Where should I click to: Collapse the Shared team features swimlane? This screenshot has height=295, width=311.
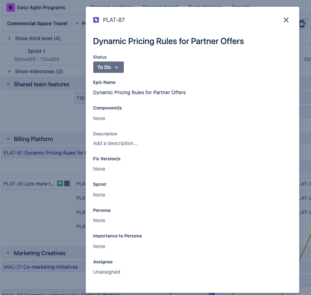(x=8, y=84)
